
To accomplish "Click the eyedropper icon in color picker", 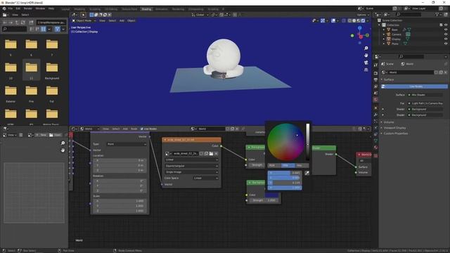I will [307, 173].
